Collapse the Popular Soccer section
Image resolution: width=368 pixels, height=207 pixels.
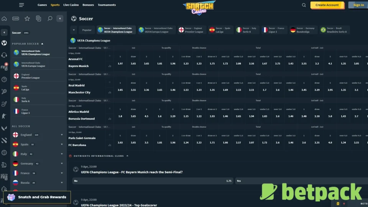pyautogui.click(x=42, y=44)
